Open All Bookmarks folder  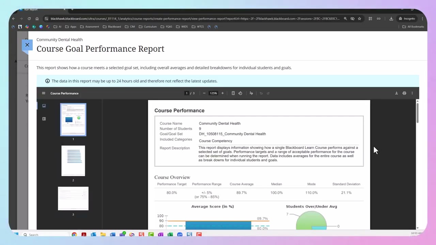[x=413, y=27]
